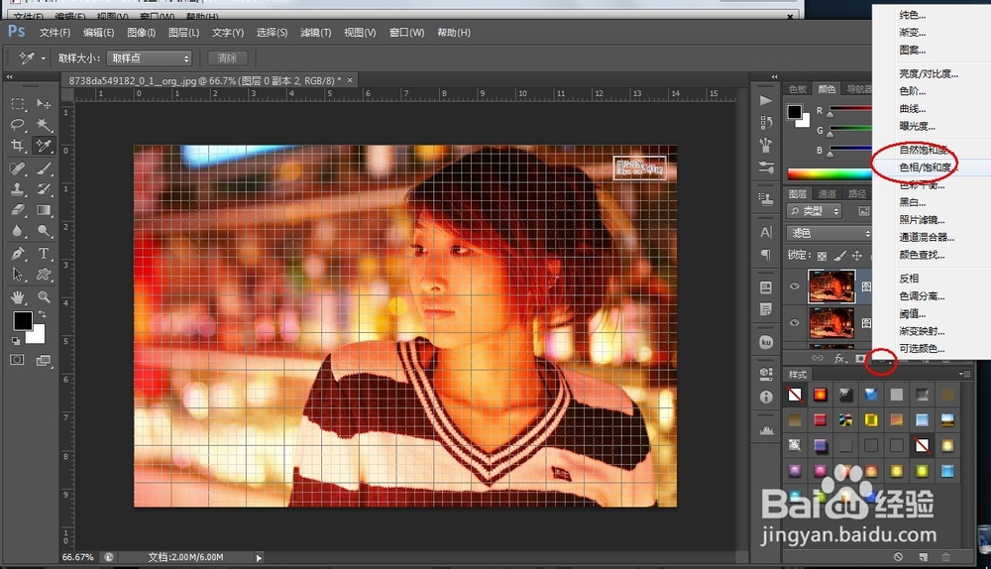The height and width of the screenshot is (569, 991).
Task: Select the Clone Stamp tool
Action: [x=18, y=189]
